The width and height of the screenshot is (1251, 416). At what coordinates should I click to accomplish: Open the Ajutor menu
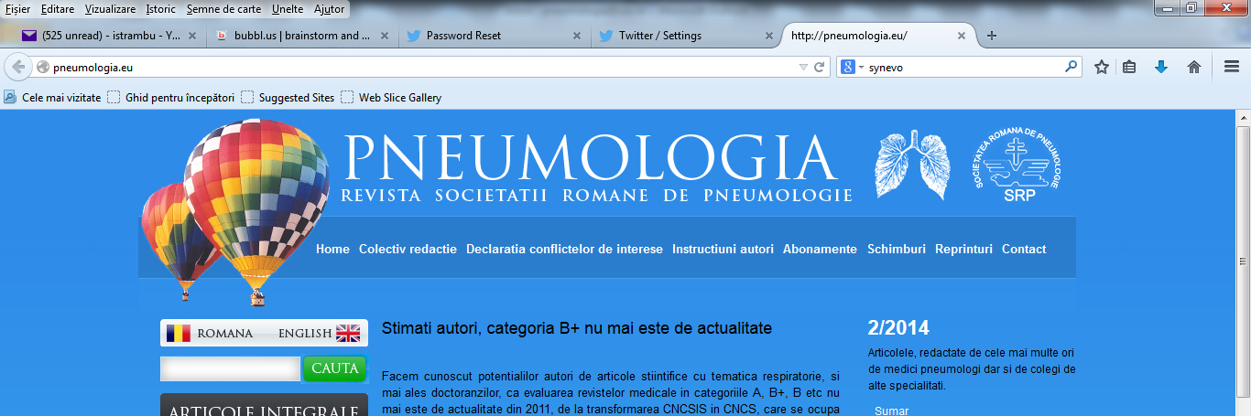tap(329, 9)
